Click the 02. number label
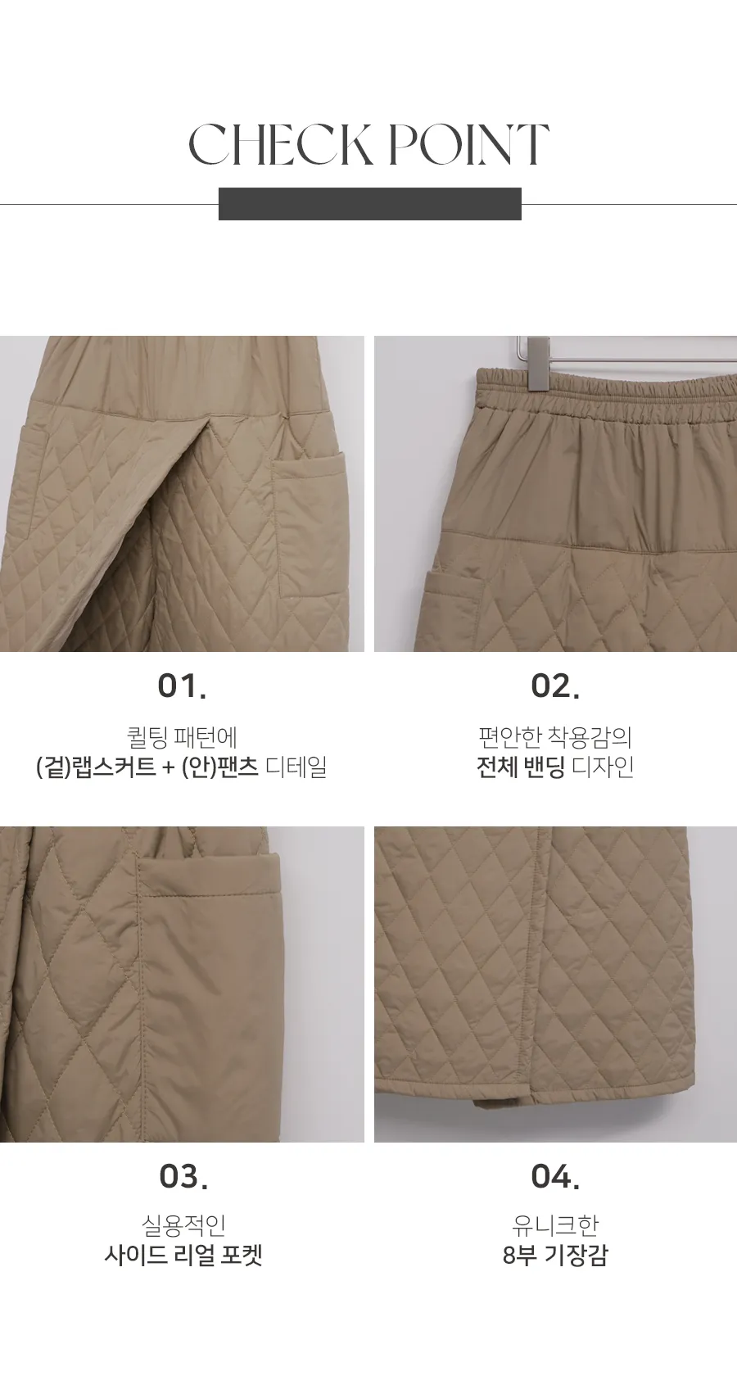 [555, 686]
